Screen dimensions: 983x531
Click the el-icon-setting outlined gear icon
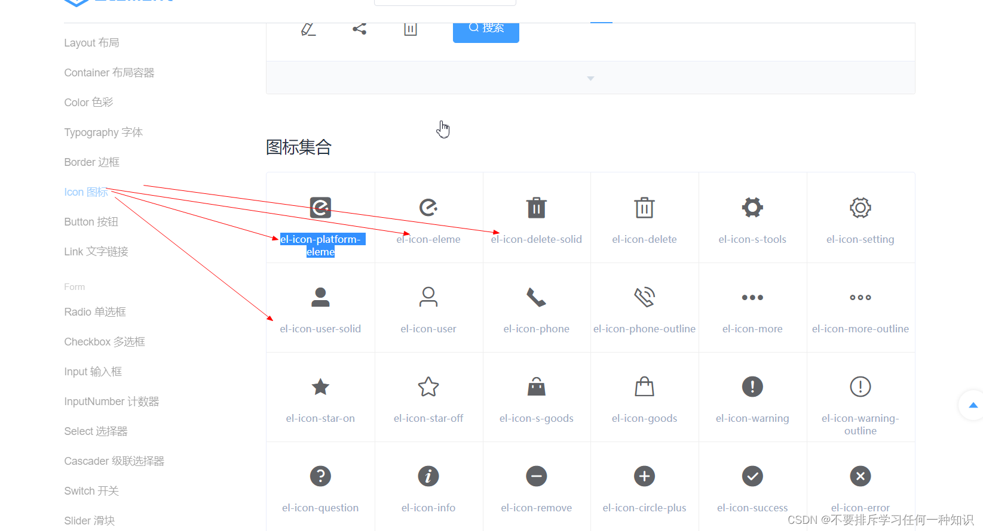click(860, 208)
